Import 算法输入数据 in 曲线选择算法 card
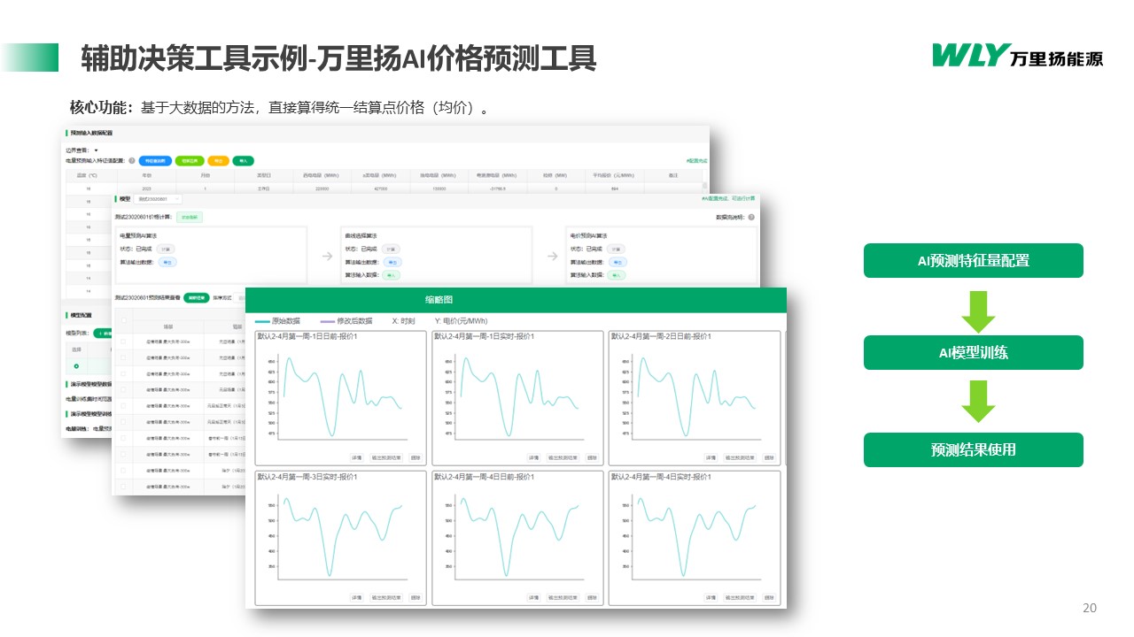This screenshot has width=1134, height=637. tap(392, 275)
